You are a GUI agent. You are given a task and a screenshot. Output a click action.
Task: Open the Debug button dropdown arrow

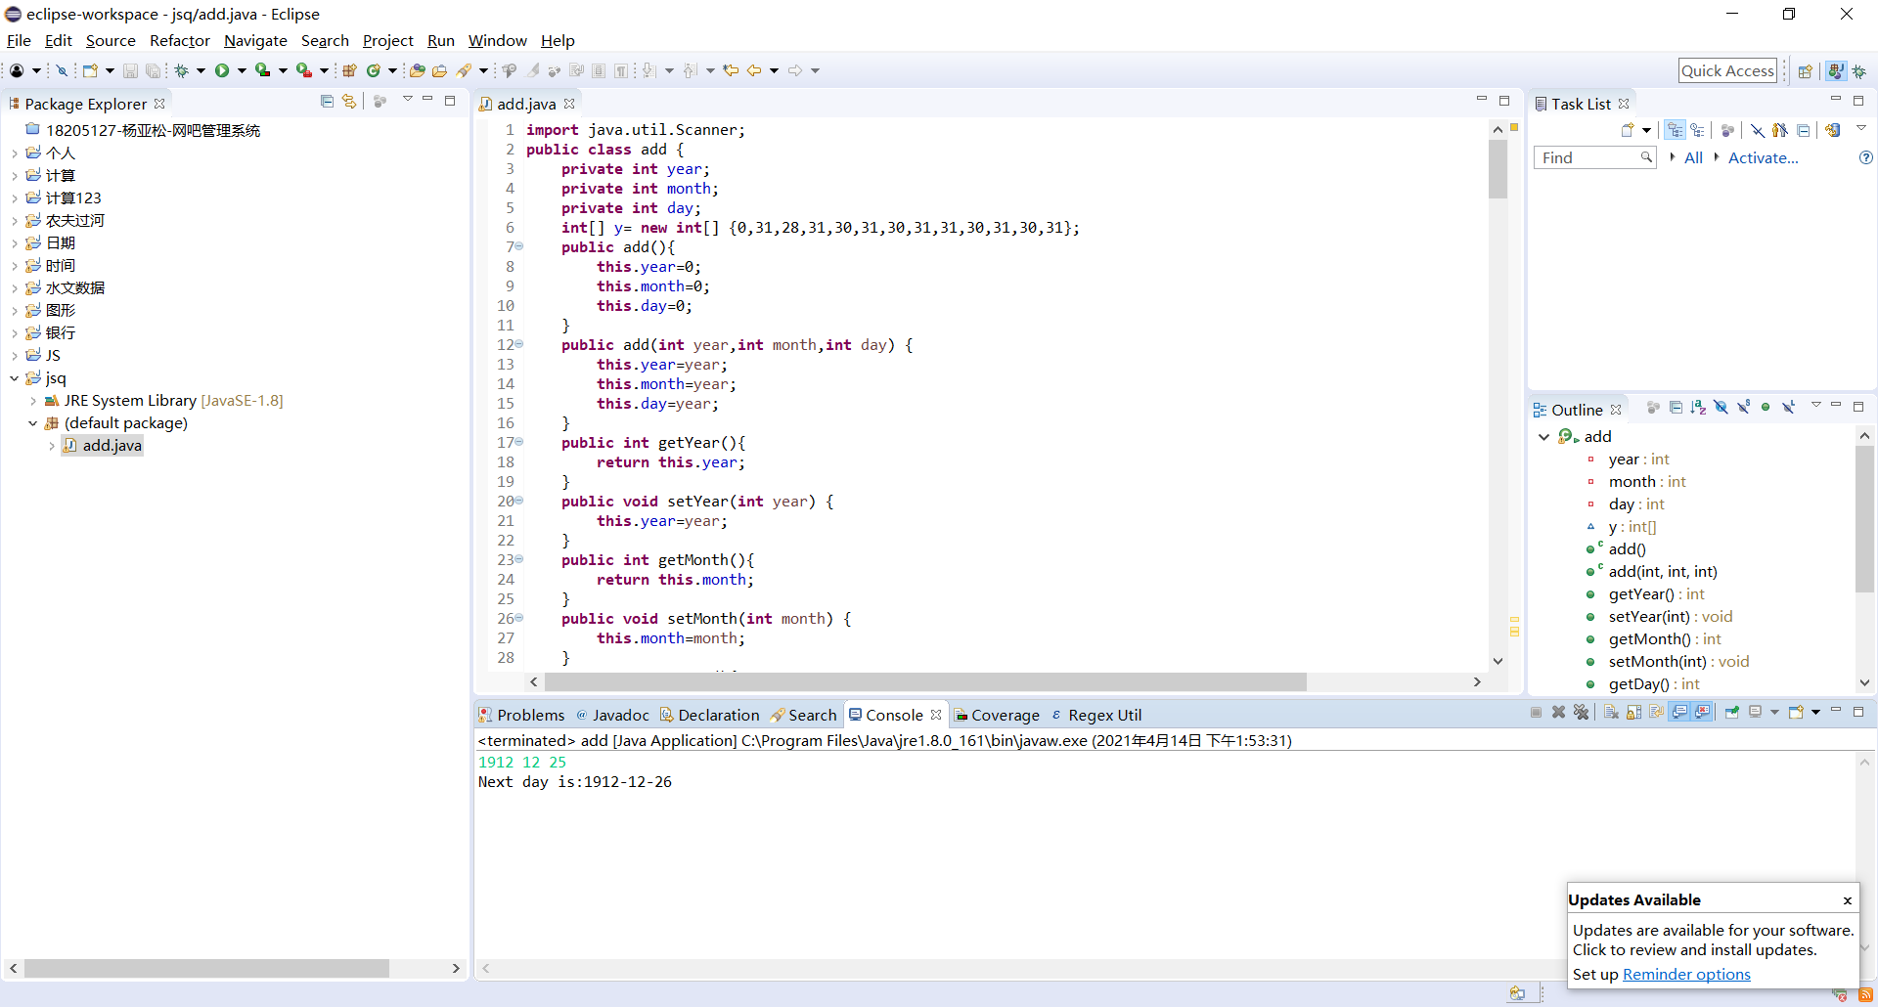pos(201,70)
